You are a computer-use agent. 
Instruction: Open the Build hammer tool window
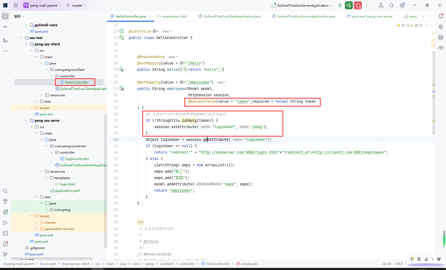[5, 202]
